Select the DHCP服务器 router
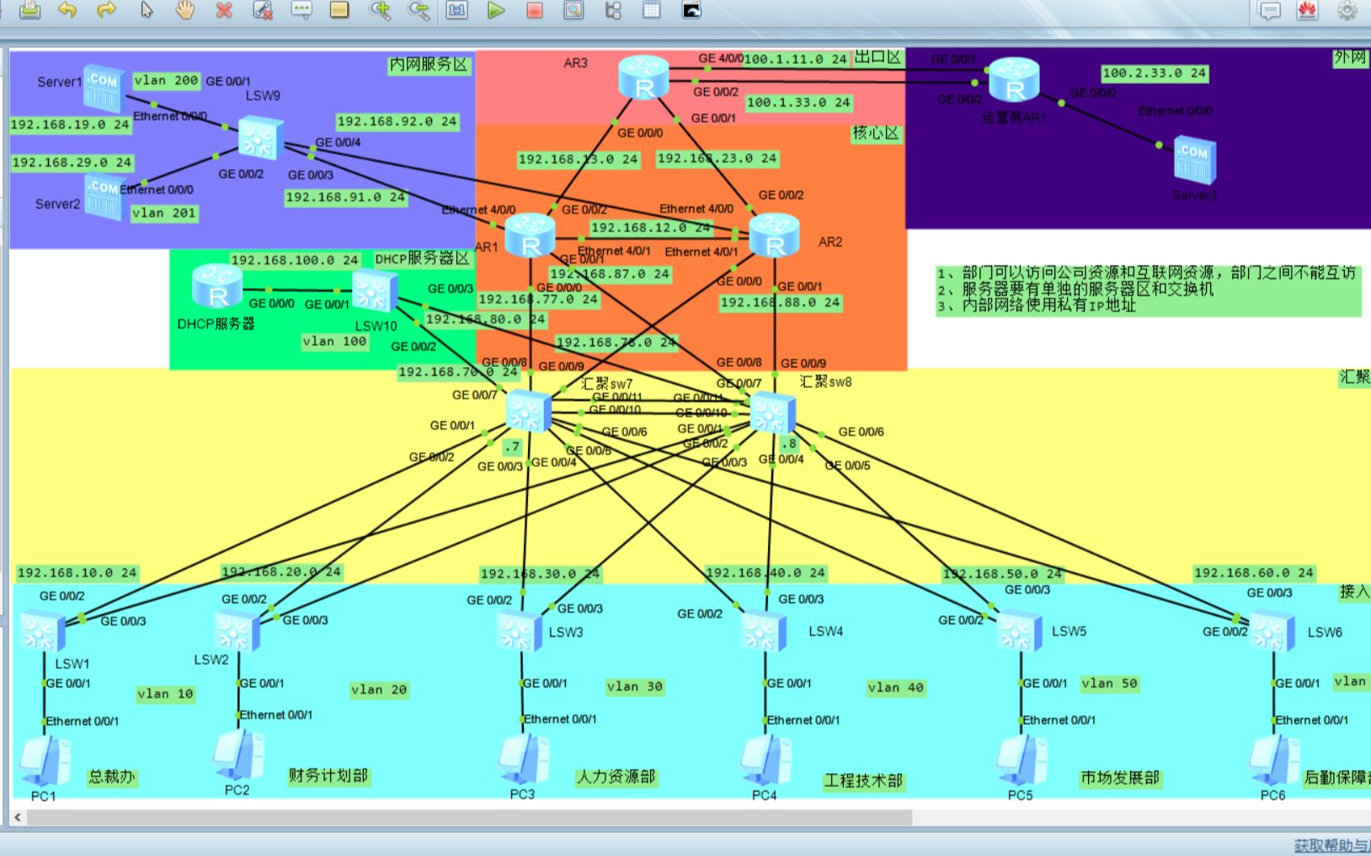Viewport: 1371px width, 856px height. point(217,286)
